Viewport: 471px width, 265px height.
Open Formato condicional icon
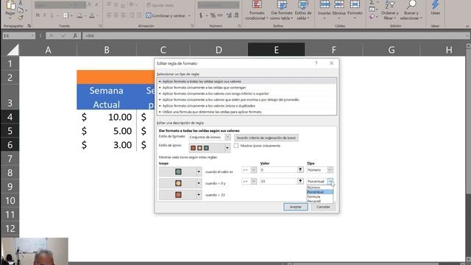(257, 4)
